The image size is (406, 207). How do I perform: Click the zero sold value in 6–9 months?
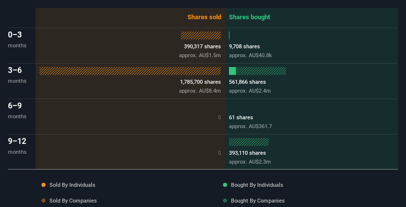point(220,117)
